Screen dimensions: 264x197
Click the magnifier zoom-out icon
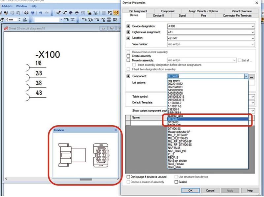[65, 13]
